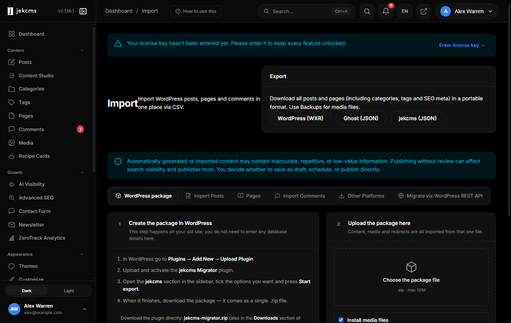Click the Search input field

click(x=307, y=11)
